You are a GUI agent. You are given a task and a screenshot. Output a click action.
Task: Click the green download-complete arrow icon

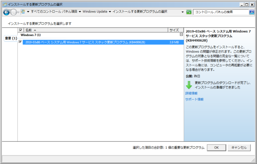point(189,85)
